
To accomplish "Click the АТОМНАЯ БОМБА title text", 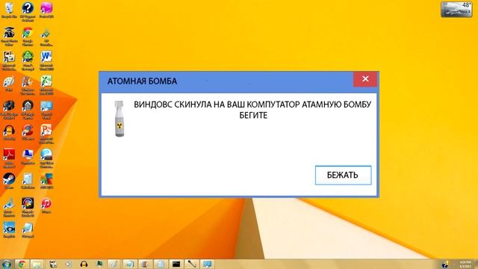I will pos(142,81).
